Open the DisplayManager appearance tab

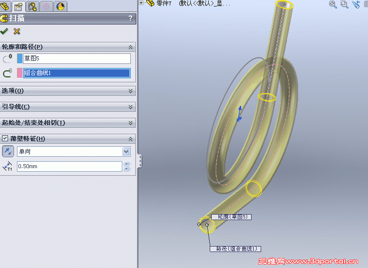(60, 6)
